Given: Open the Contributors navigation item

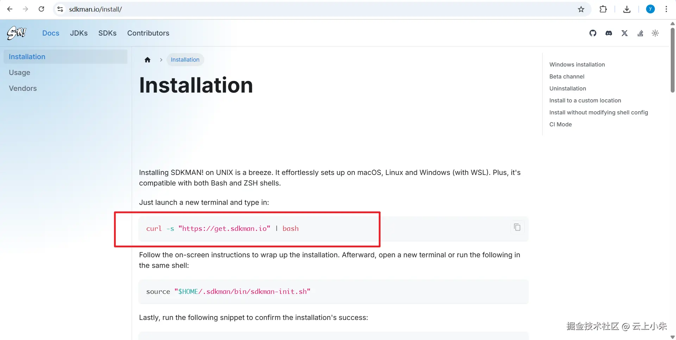Looking at the screenshot, I should click(148, 33).
